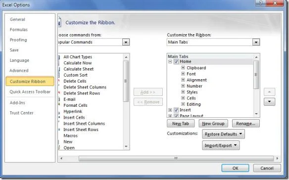Expand the Cells group
The height and width of the screenshot is (180, 289).
click(x=183, y=98)
